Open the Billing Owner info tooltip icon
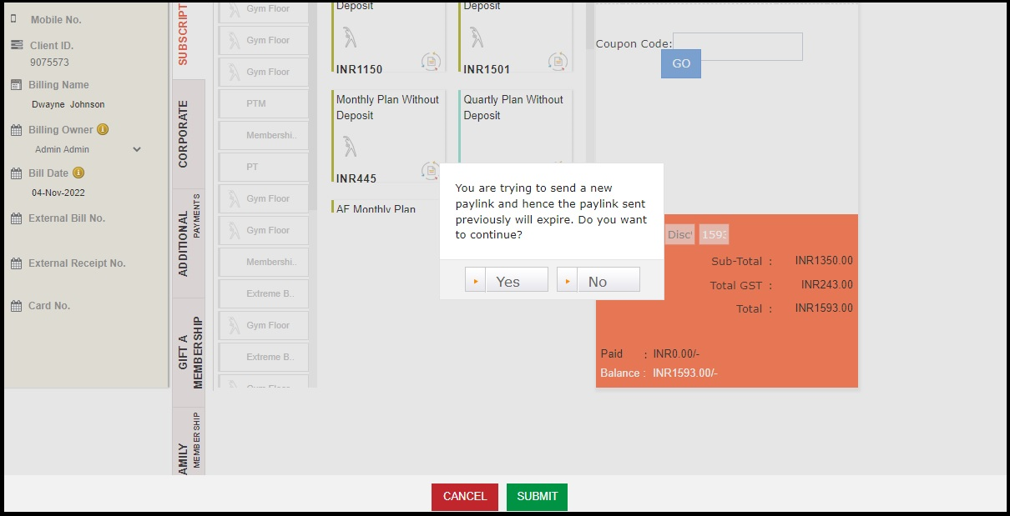Screen dimensions: 1010x516 pos(103,129)
